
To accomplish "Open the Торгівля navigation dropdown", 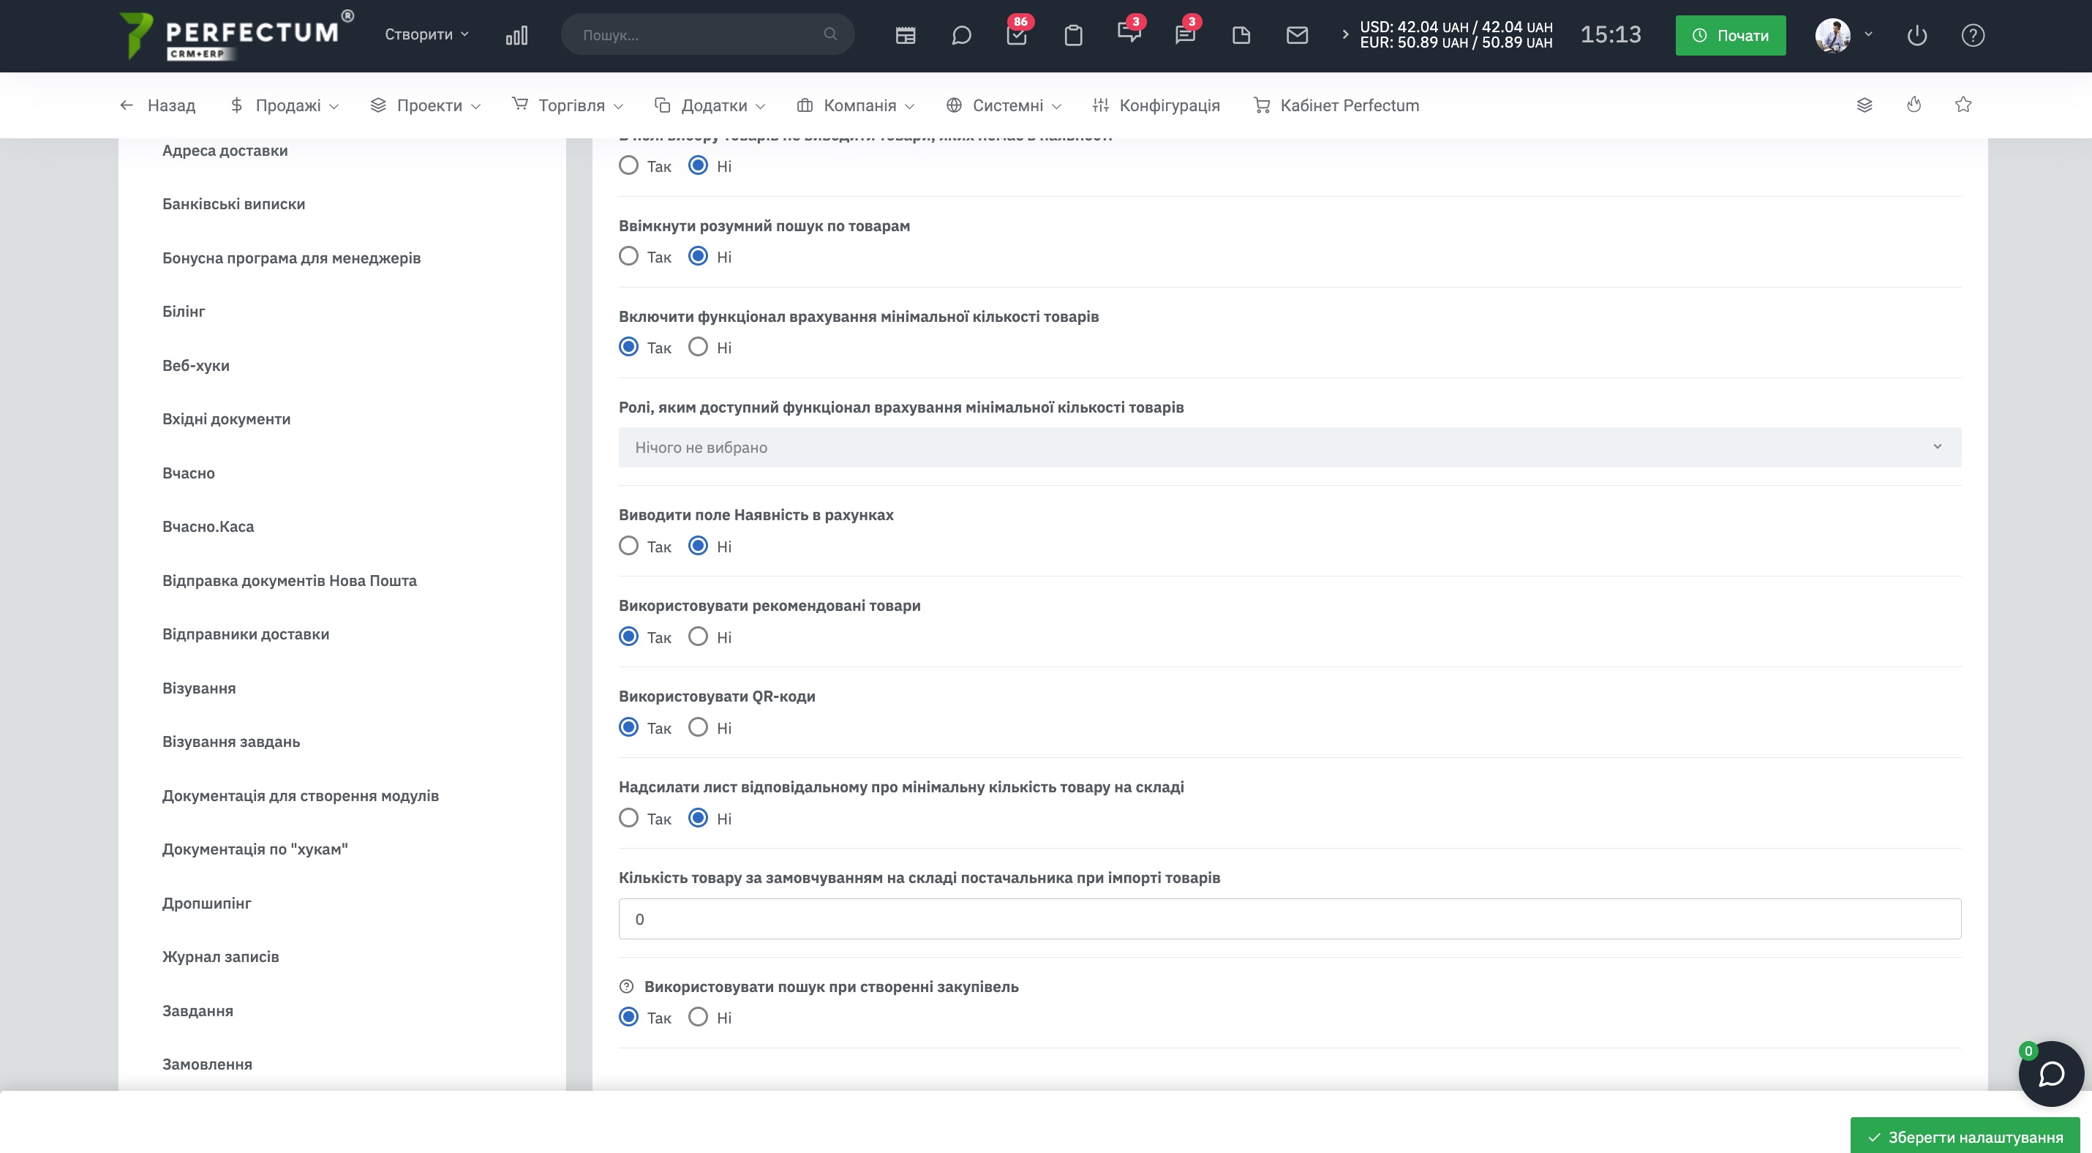I will pos(568,105).
